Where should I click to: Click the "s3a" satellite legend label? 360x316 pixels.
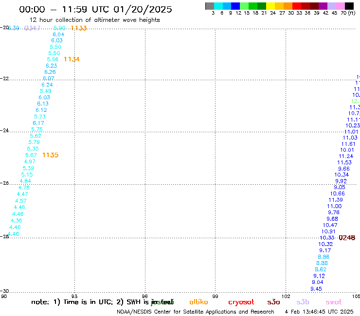[x=273, y=302]
